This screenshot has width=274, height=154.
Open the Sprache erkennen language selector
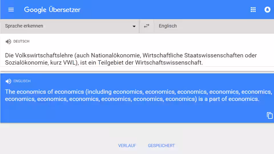point(70,26)
